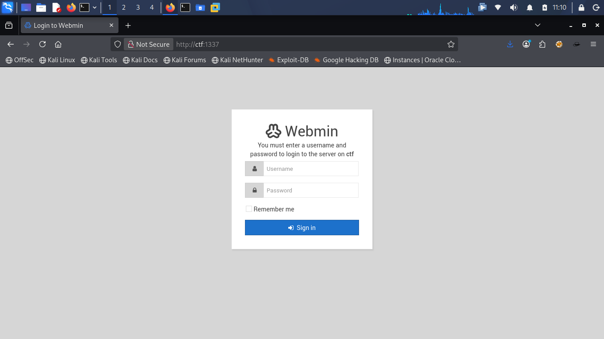Go to the Firefox home page
This screenshot has height=339, width=604.
(x=58, y=44)
